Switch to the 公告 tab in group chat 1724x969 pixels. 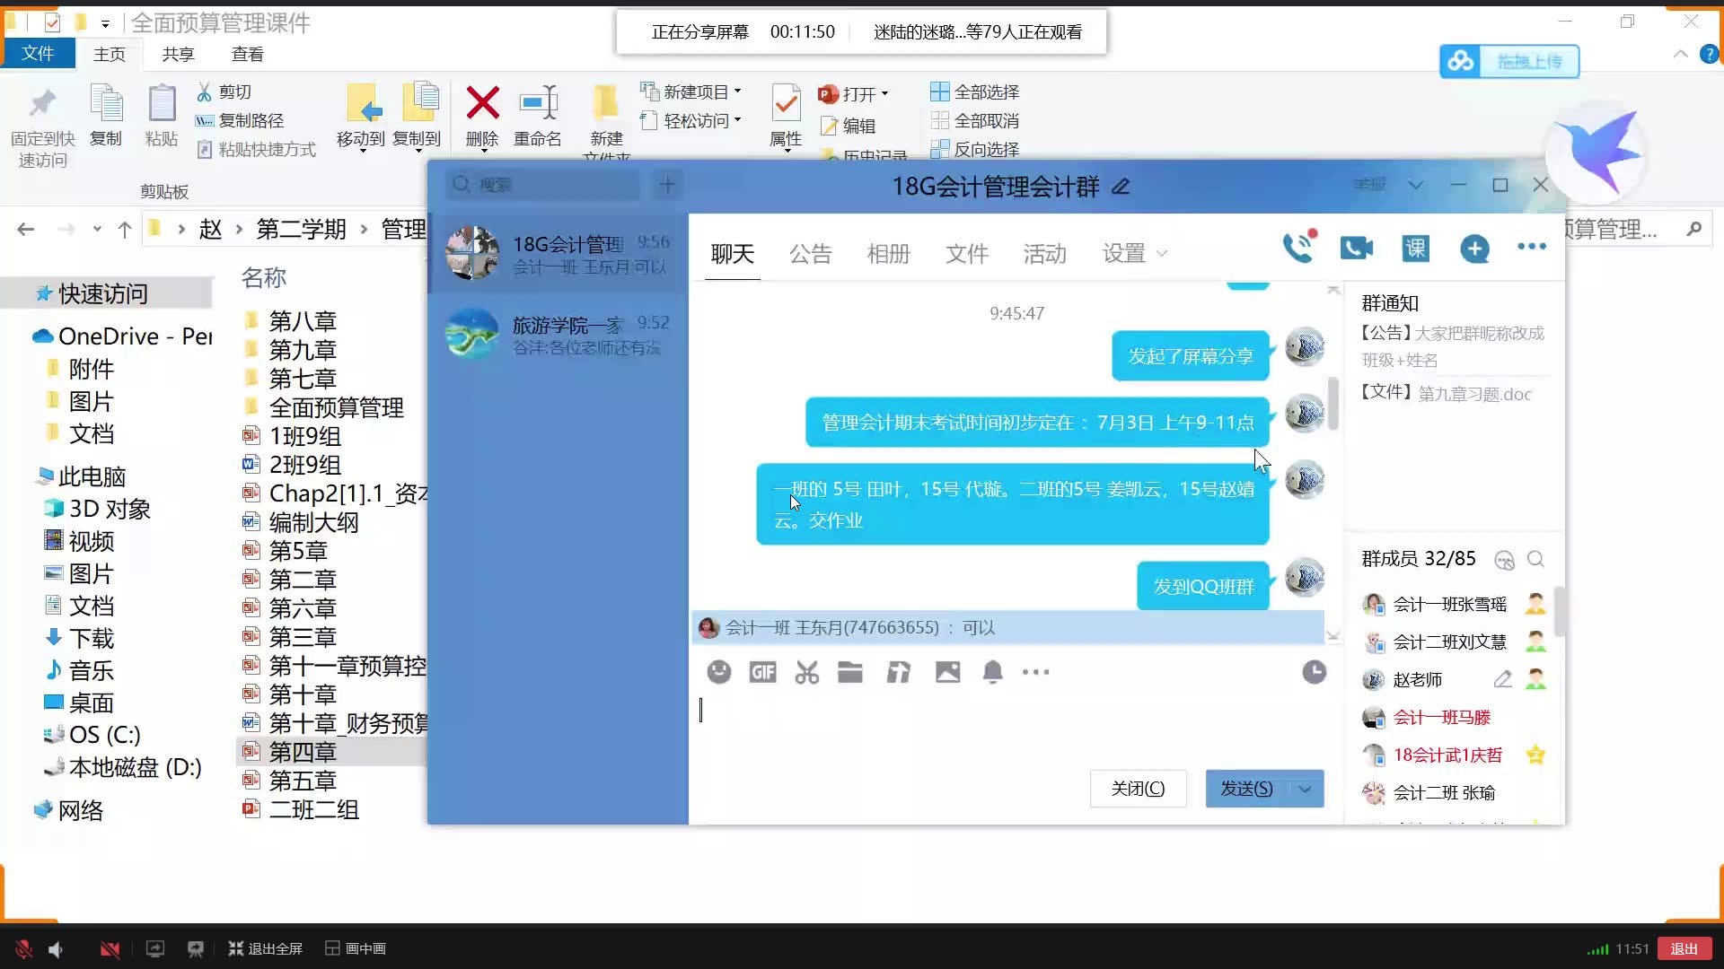pos(809,252)
